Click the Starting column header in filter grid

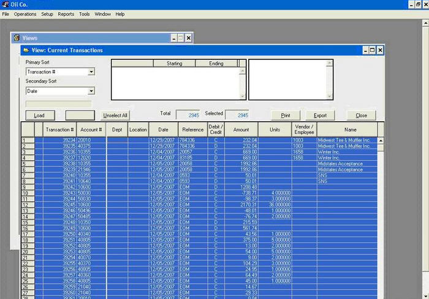[174, 64]
